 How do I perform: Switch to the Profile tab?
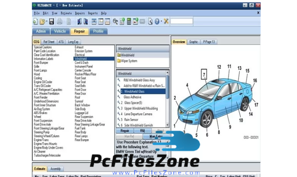[x=98, y=31]
